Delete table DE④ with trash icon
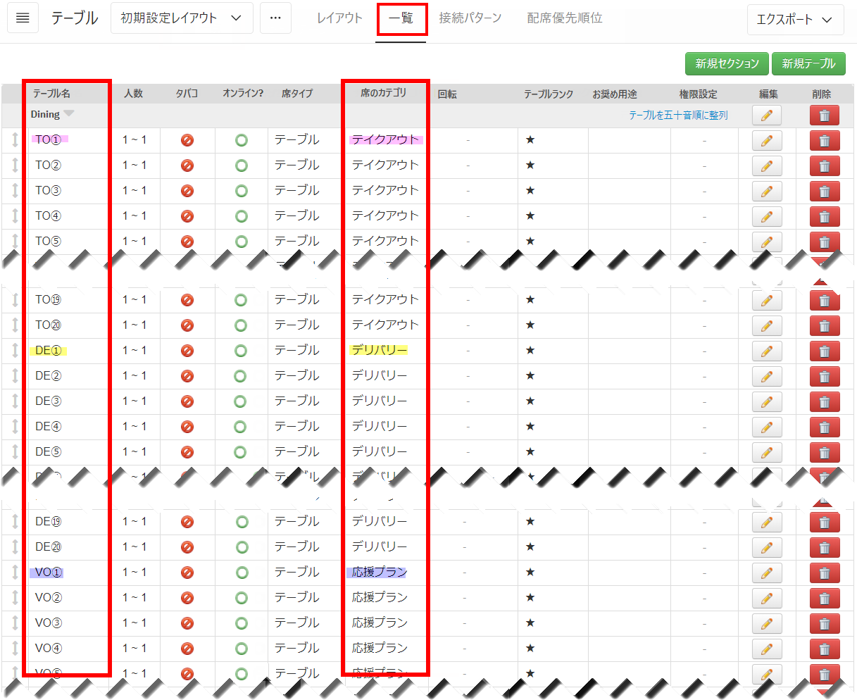 click(x=825, y=427)
